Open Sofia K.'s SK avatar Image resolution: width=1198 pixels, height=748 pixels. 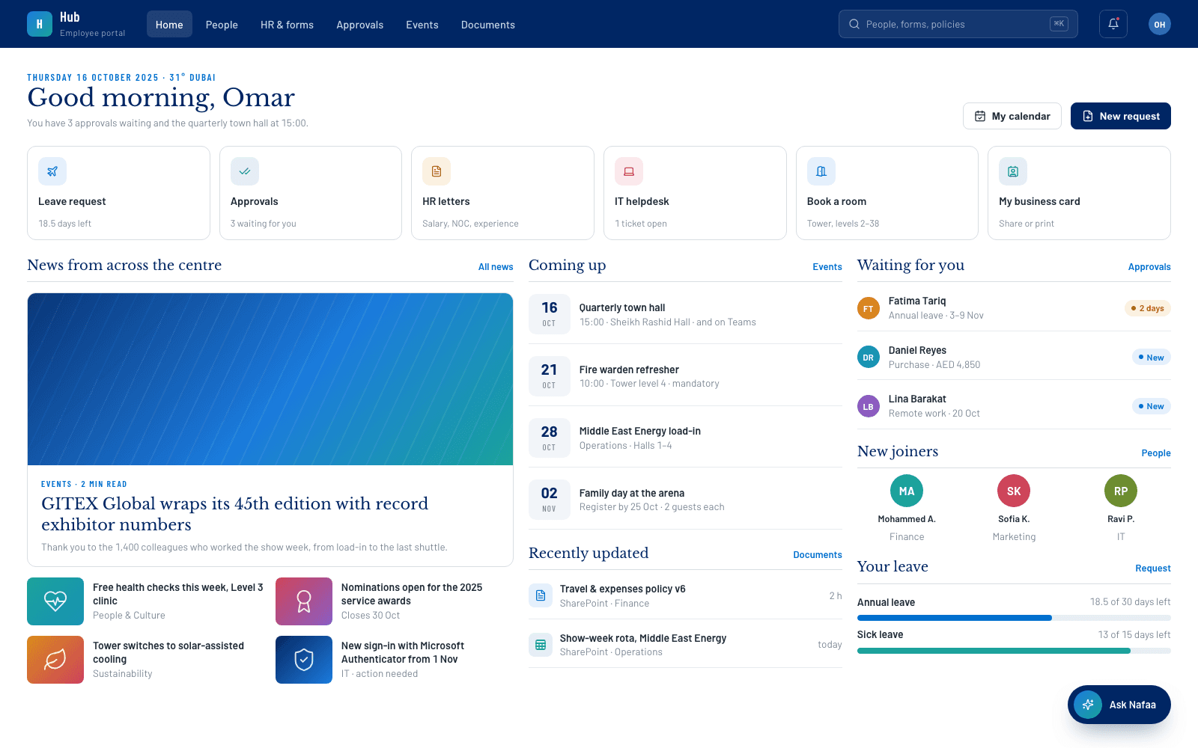[1014, 491]
